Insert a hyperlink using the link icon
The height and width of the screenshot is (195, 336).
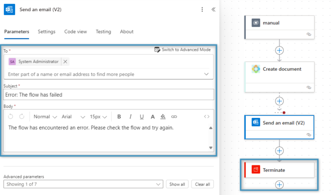pos(174,116)
